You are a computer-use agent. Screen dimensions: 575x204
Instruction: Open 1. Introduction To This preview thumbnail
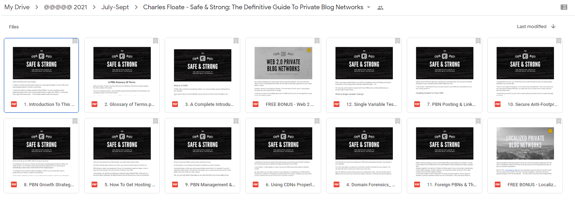tap(41, 71)
